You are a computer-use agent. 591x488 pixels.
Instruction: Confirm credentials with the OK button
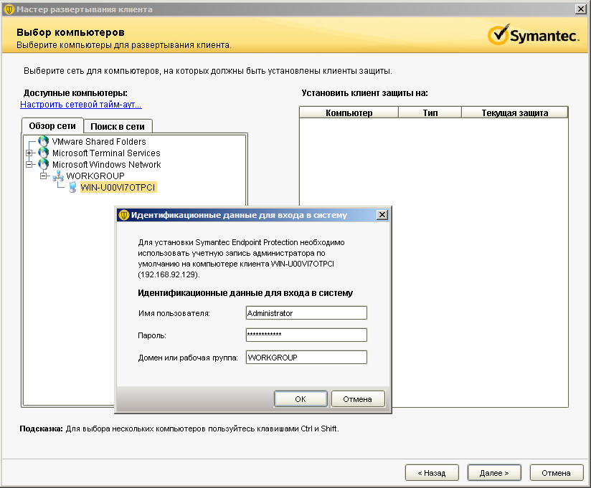click(301, 399)
